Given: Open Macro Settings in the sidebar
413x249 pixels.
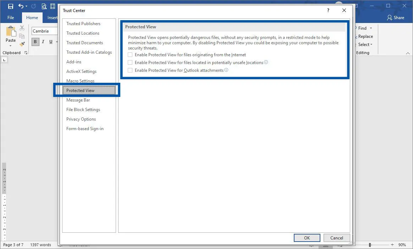Looking at the screenshot, I should point(81,81).
